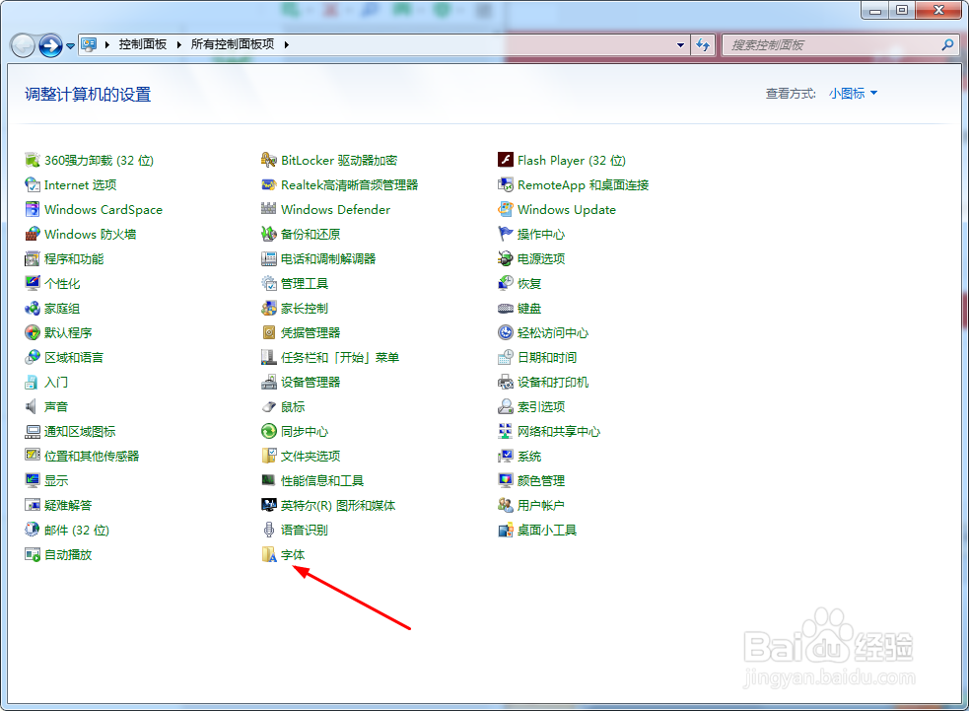Open the 字体 folder icon
This screenshot has width=969, height=711.
(269, 554)
